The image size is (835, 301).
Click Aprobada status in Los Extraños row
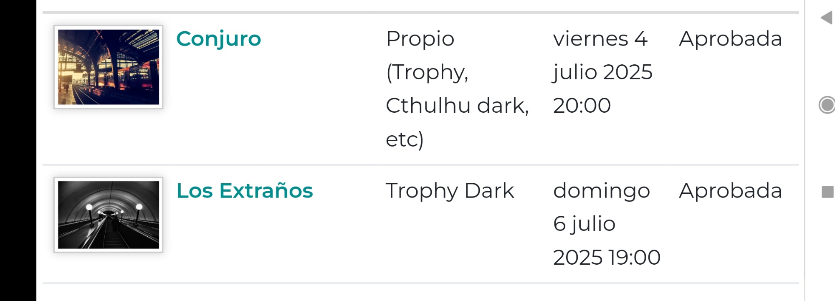730,191
